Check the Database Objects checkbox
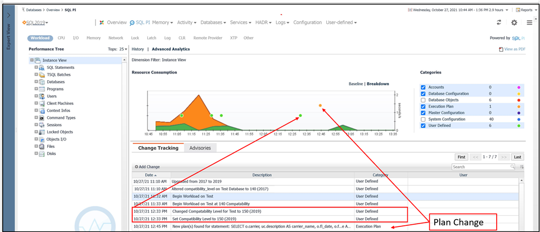 point(423,100)
